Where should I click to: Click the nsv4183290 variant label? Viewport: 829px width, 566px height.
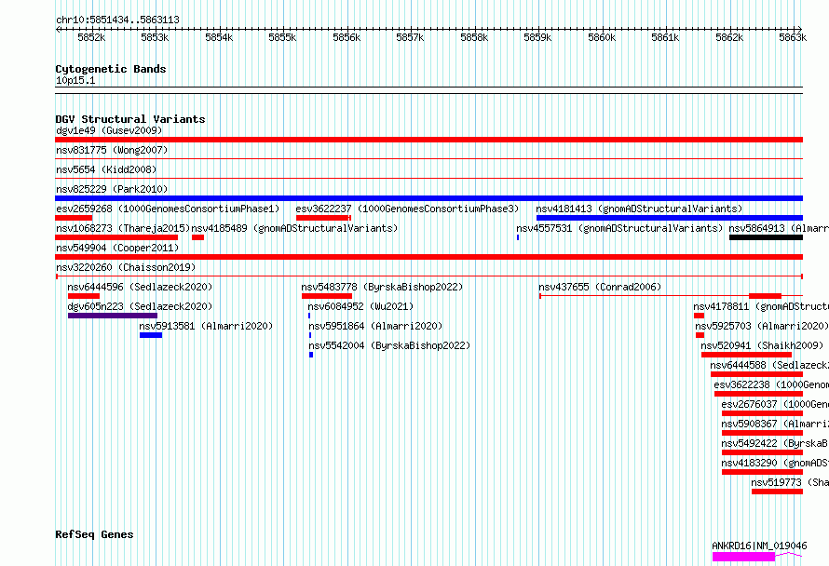(775, 463)
